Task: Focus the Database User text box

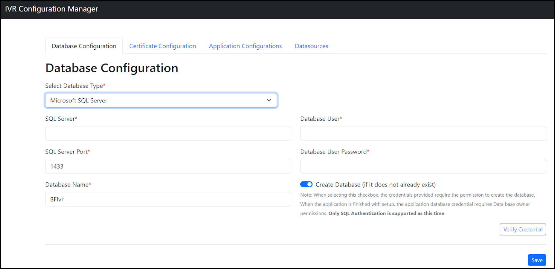Action: pyautogui.click(x=423, y=133)
